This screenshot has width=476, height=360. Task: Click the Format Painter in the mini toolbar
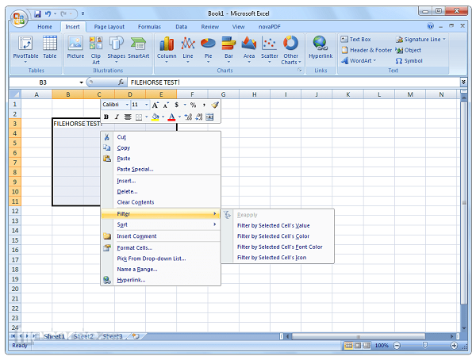coord(215,105)
